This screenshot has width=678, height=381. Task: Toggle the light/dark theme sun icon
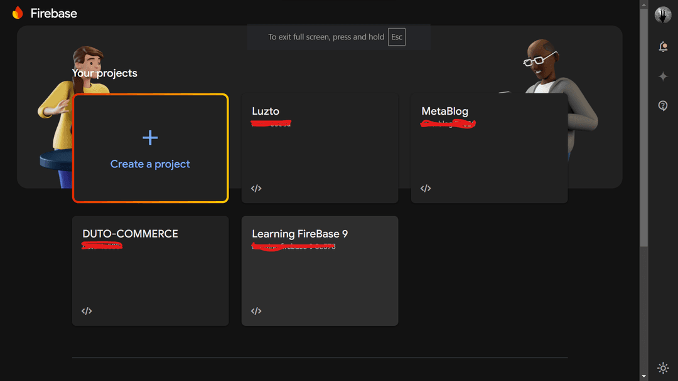pyautogui.click(x=663, y=368)
